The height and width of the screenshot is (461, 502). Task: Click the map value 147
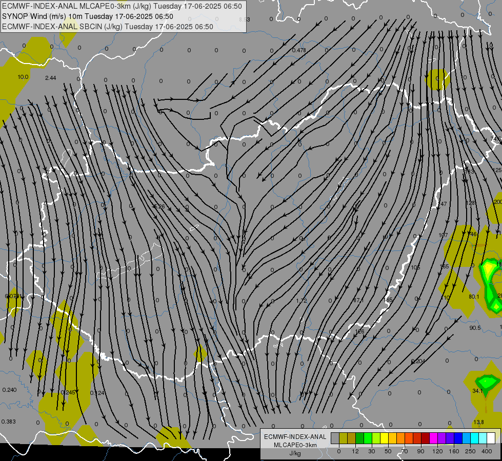tap(442, 204)
